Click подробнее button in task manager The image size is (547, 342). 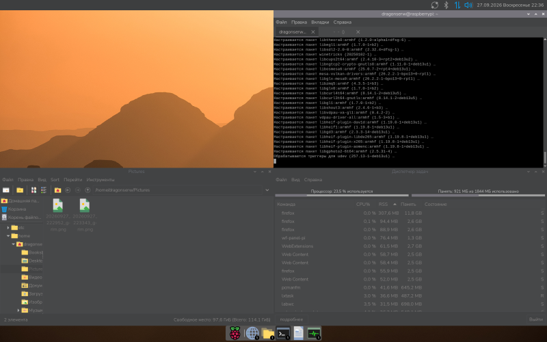(291, 319)
